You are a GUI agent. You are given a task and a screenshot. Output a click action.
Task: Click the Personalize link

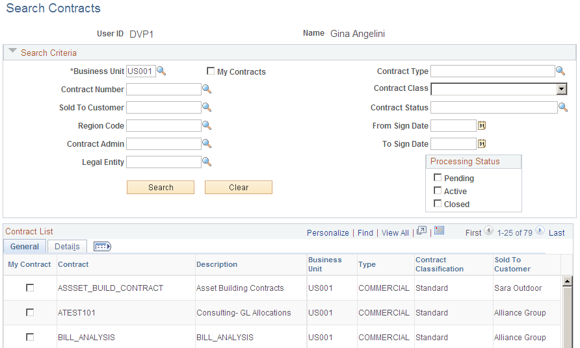328,232
